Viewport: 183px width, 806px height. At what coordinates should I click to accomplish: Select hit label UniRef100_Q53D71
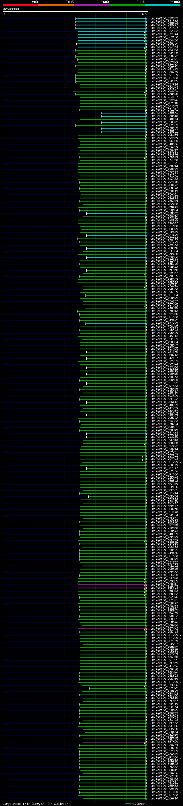tap(164, 91)
